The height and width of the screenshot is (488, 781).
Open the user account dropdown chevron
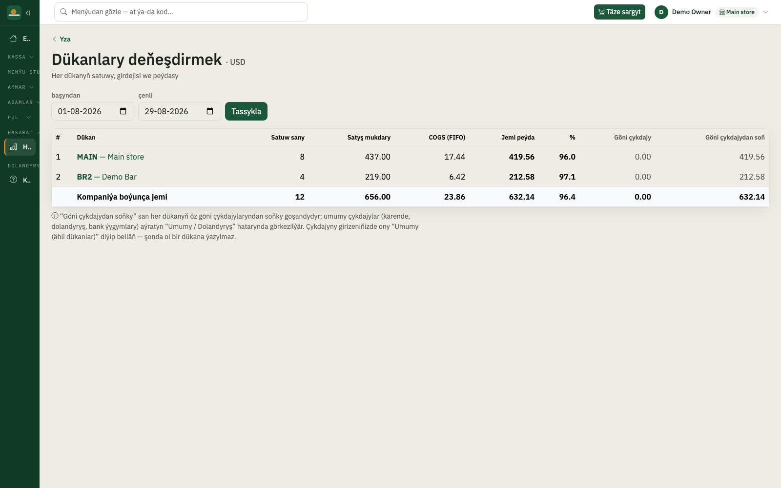pyautogui.click(x=765, y=12)
